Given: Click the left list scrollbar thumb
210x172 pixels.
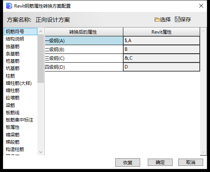Looking at the screenshot, I should 41,59.
